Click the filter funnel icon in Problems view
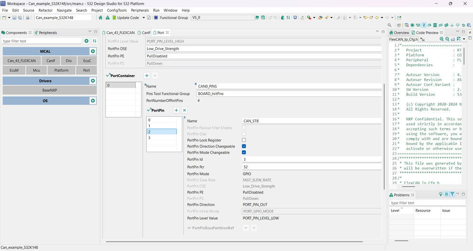 click(x=452, y=194)
